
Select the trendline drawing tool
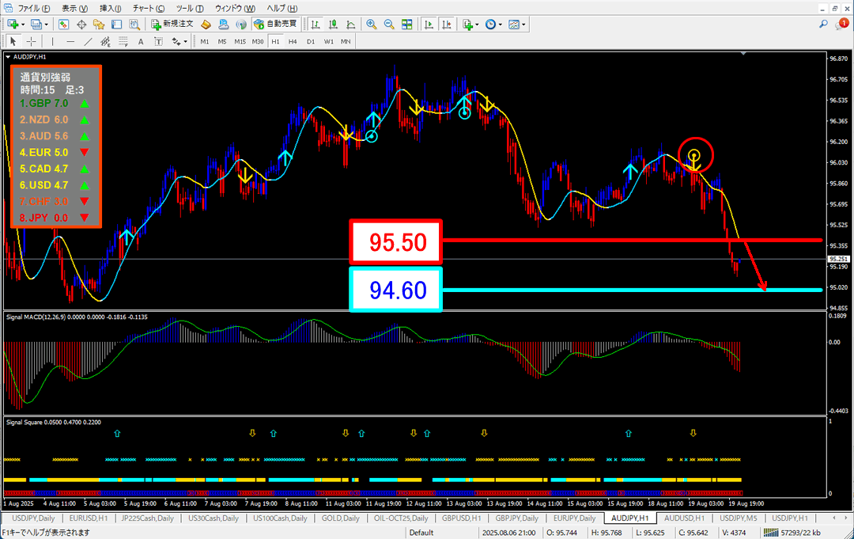click(88, 41)
